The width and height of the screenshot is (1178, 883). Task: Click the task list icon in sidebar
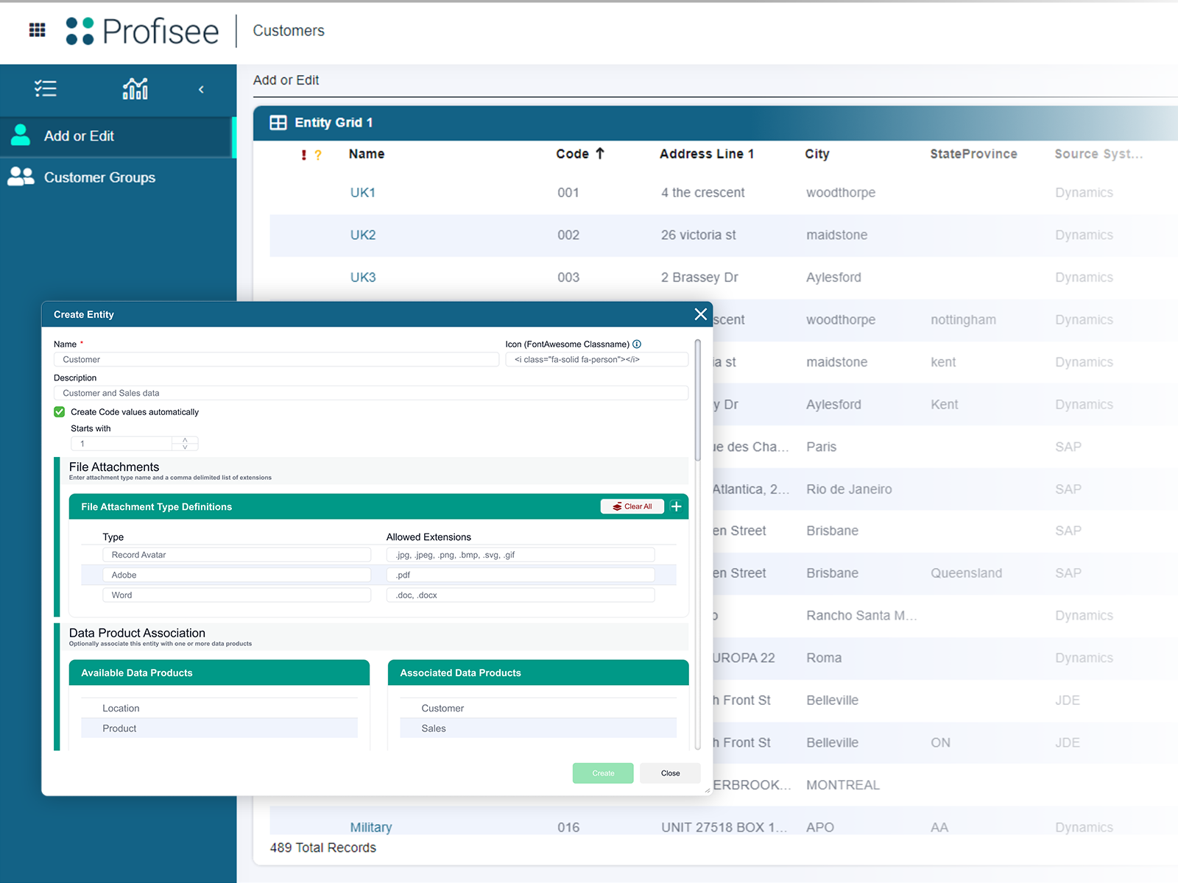tap(46, 89)
